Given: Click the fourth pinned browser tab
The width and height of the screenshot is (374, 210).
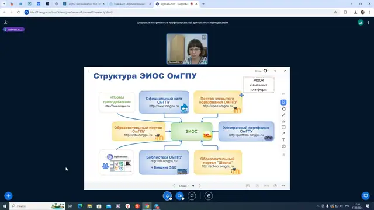Looking at the screenshot, I should click(x=39, y=4).
